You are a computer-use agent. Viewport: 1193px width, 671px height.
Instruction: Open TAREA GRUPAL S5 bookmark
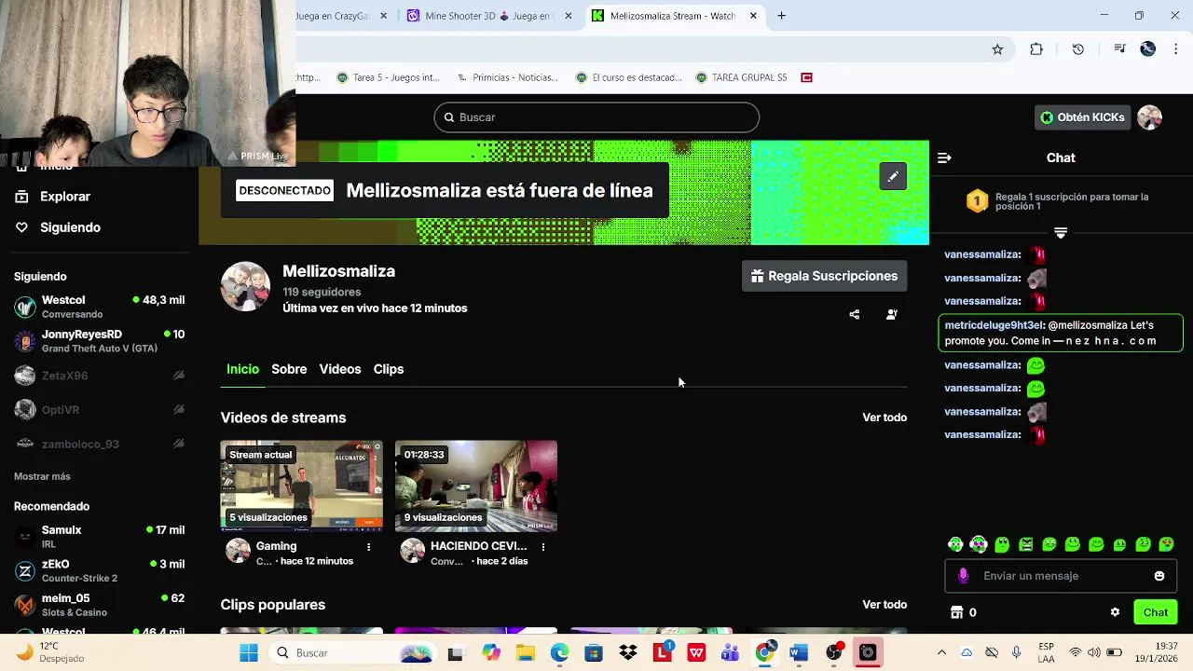click(x=740, y=77)
